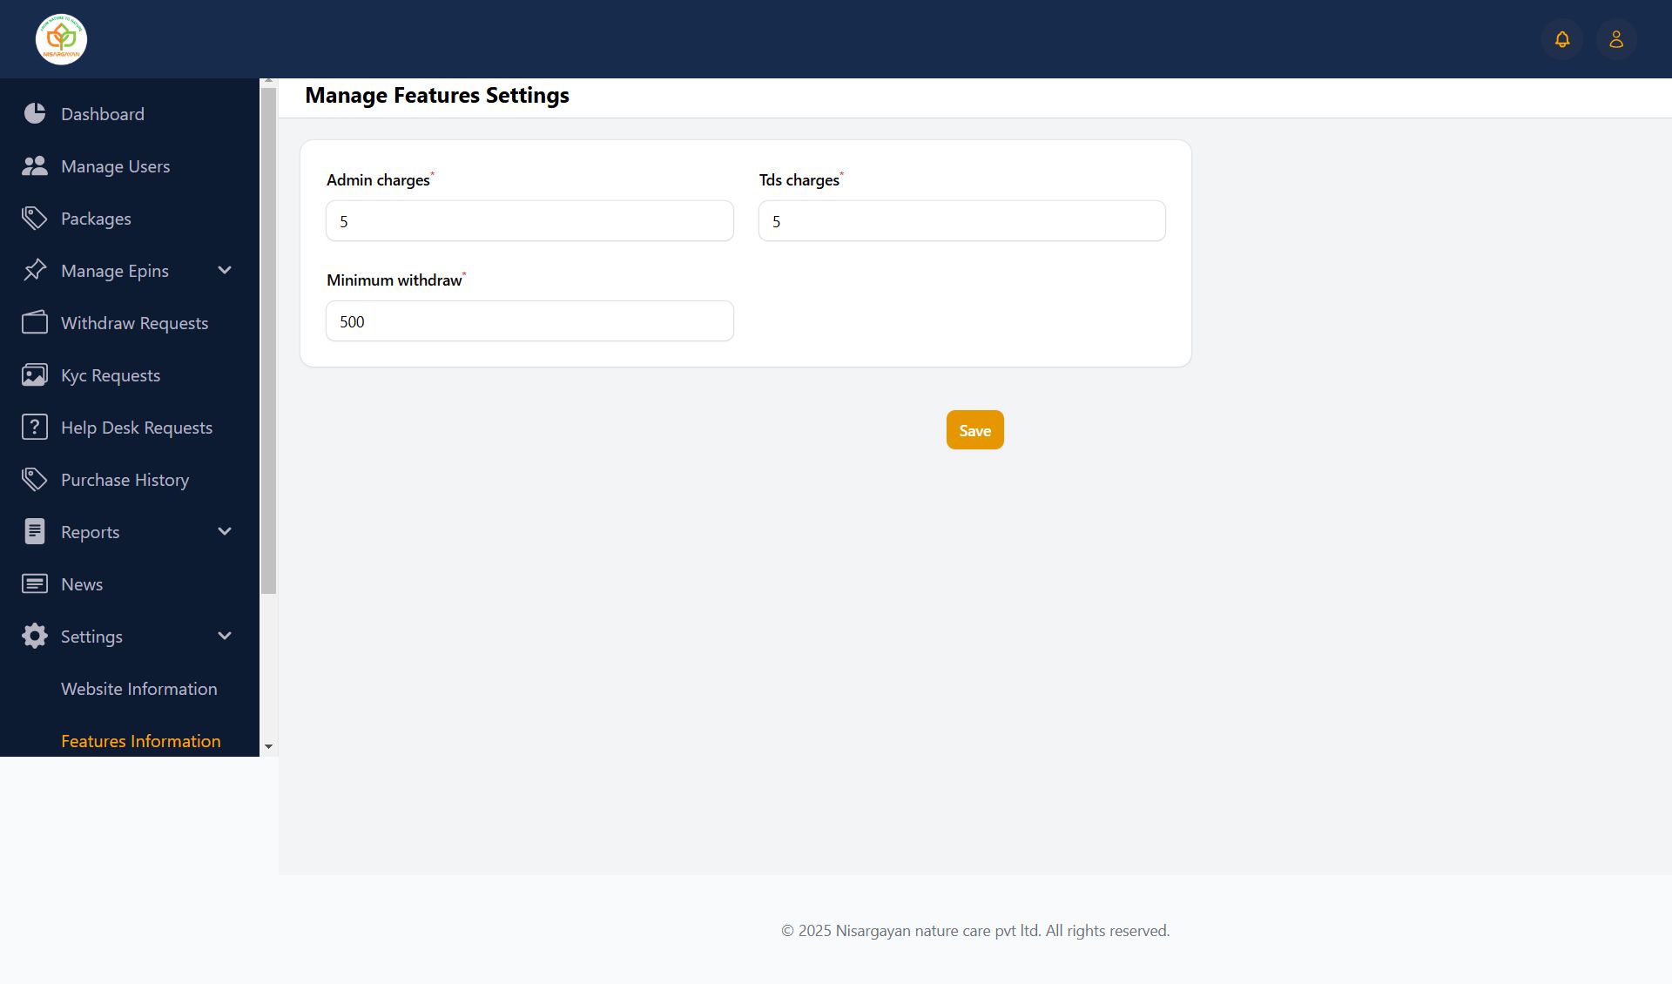Open Website Information settings link
The image size is (1672, 984).
tap(139, 689)
